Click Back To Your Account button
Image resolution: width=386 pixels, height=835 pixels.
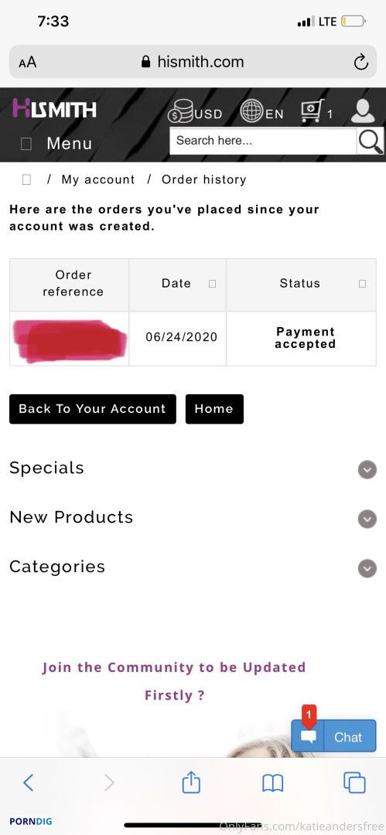93,409
